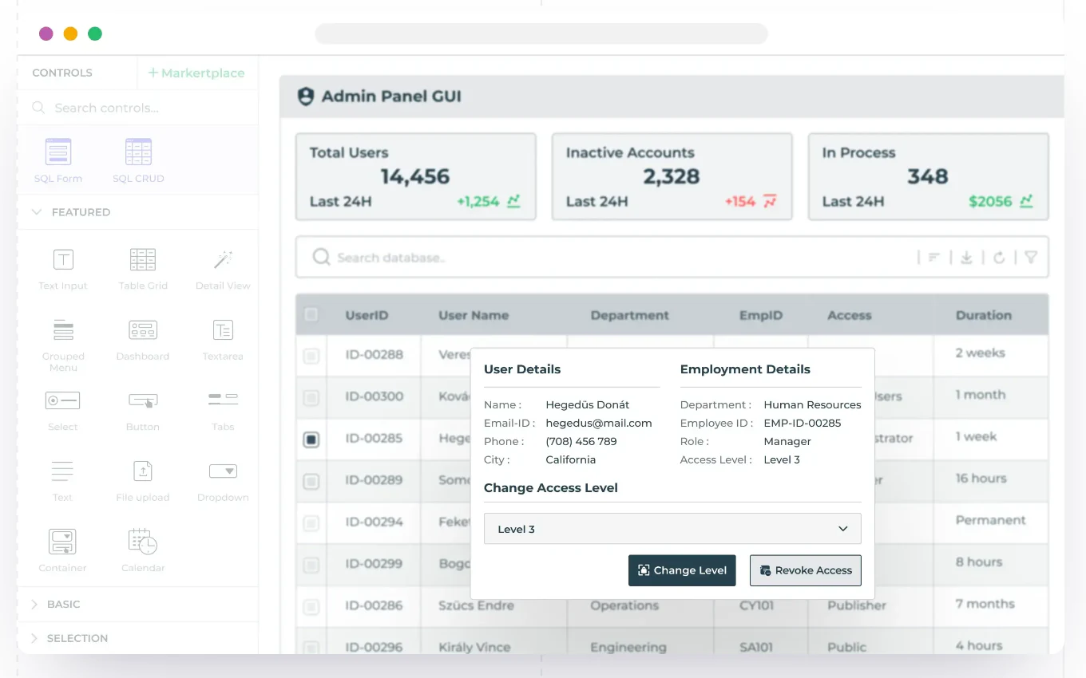Focus the Search controls field
Image resolution: width=1086 pixels, height=678 pixels.
[138, 108]
